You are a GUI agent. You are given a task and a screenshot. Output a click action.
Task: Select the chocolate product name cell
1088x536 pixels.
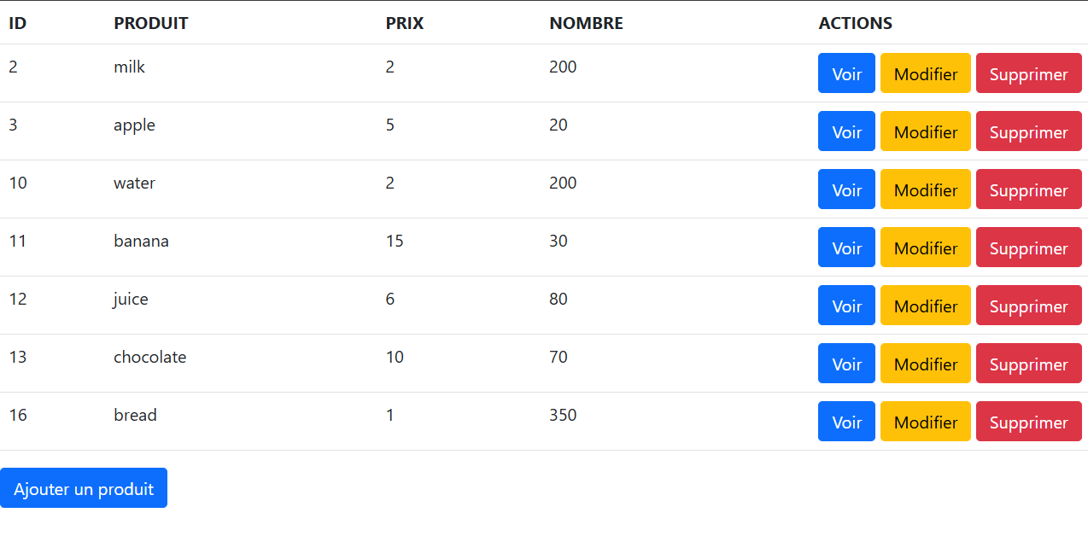(149, 357)
